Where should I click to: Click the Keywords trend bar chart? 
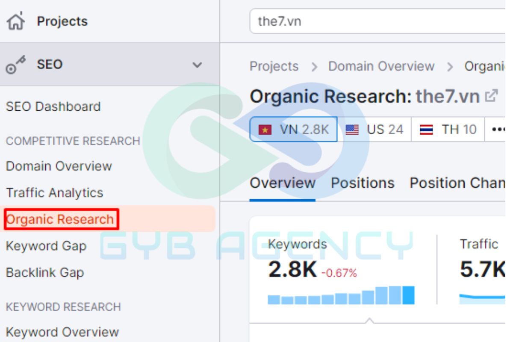[341, 295]
